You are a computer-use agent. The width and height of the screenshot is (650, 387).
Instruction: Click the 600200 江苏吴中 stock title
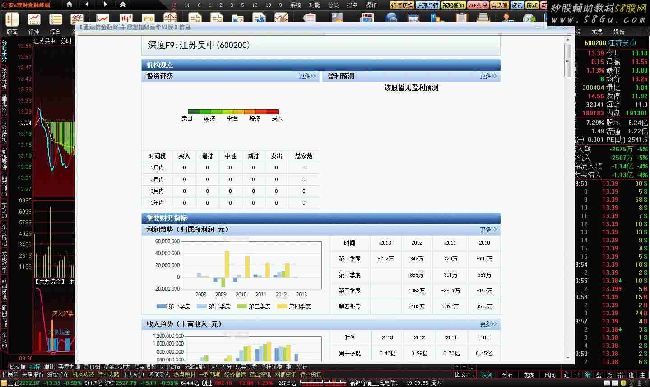[x=610, y=43]
